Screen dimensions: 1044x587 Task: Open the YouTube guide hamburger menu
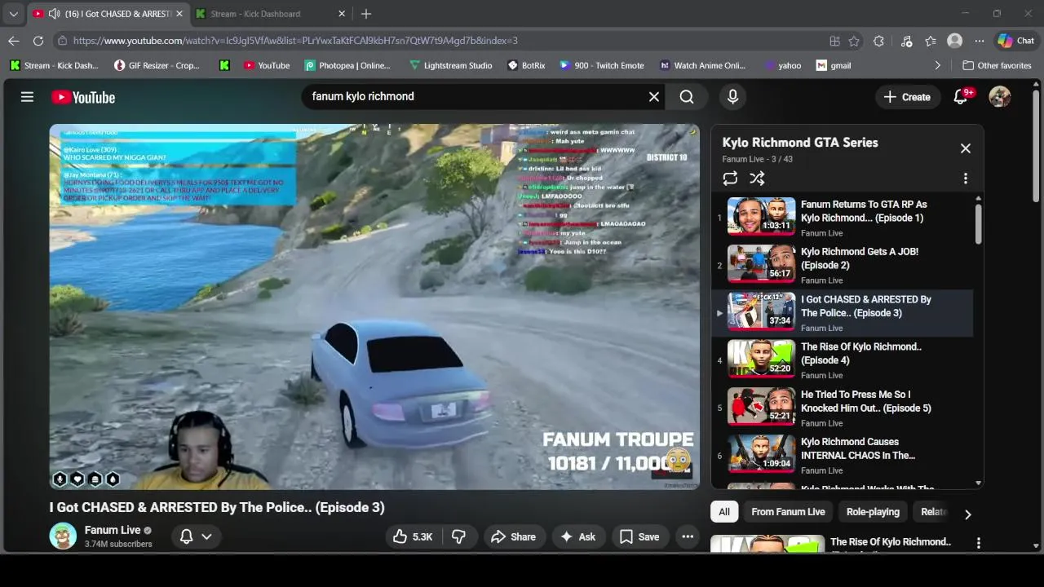[27, 97]
